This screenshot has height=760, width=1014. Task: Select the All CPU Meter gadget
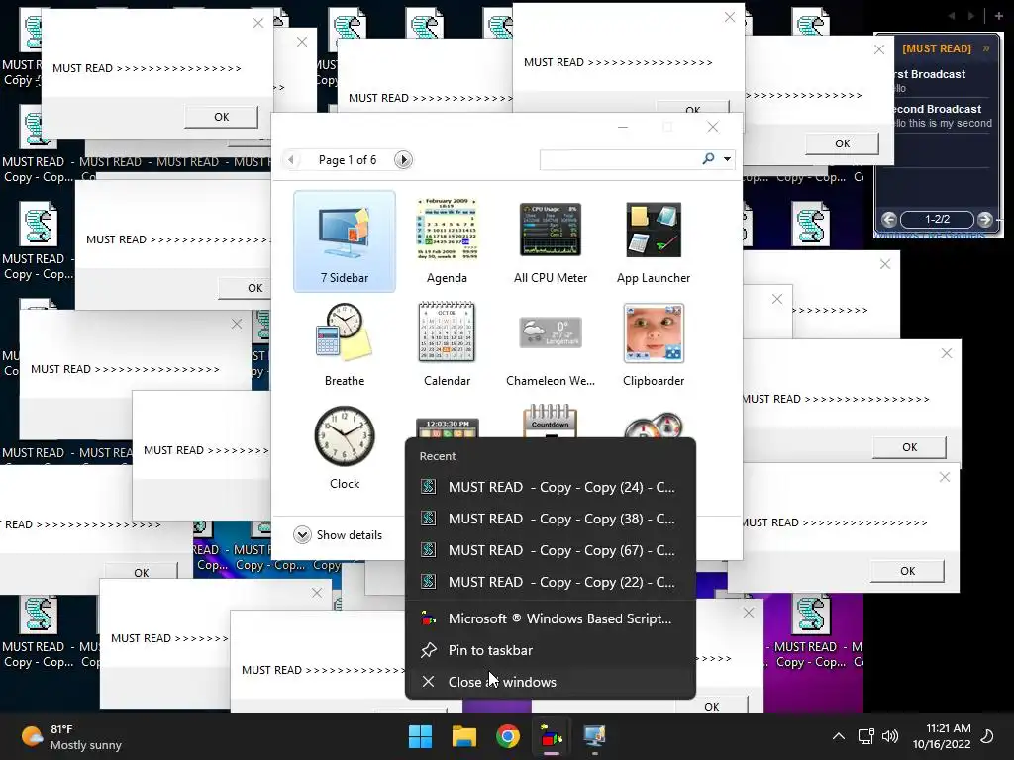pos(551,241)
